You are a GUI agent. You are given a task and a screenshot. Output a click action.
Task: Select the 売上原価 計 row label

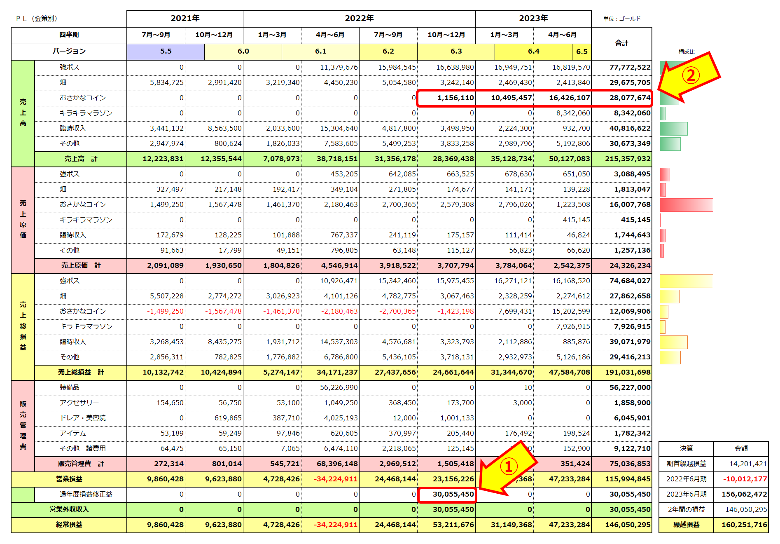pyautogui.click(x=81, y=266)
